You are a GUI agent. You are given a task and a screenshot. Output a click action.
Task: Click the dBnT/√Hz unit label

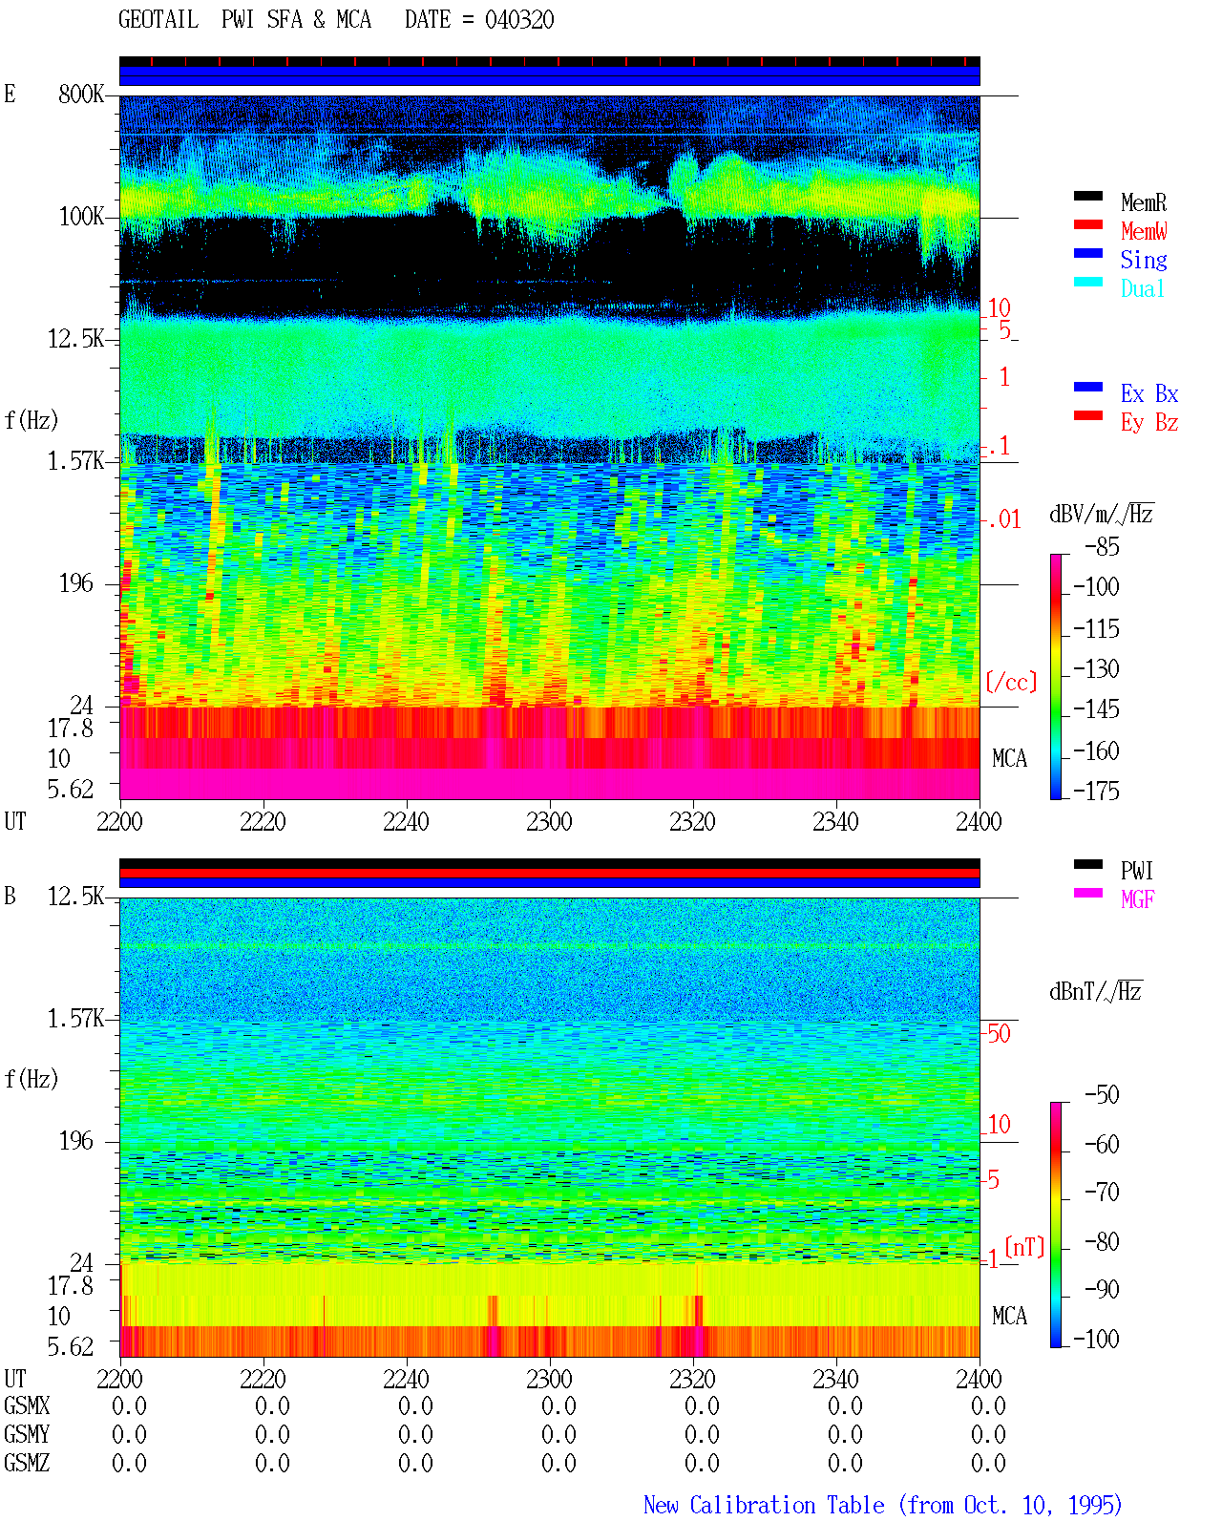coord(1096,991)
